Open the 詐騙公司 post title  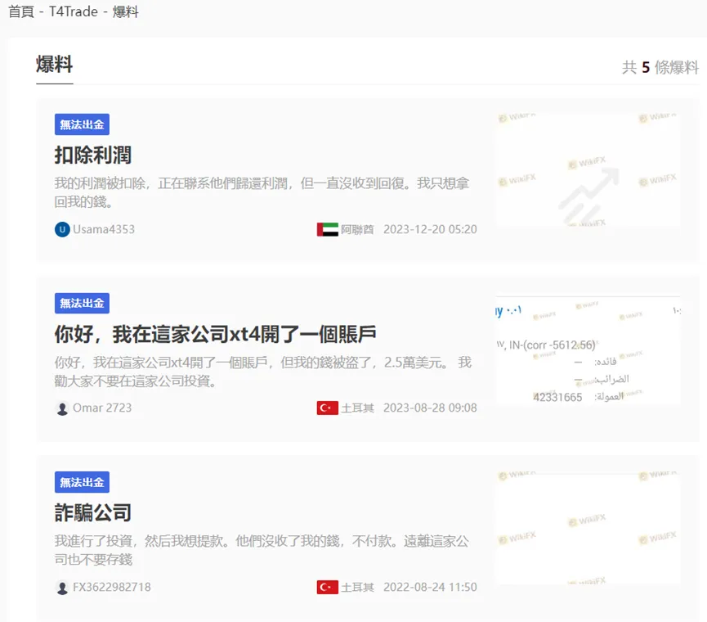(x=93, y=513)
